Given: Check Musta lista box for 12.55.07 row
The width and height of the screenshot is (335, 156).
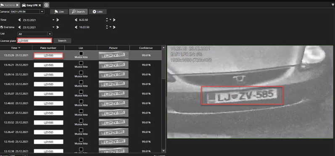Looking at the screenshot, I should pos(81,92).
